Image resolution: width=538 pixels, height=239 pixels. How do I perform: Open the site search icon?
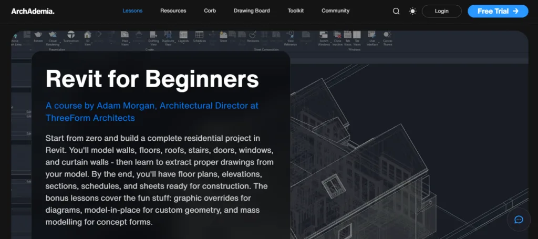(x=396, y=12)
